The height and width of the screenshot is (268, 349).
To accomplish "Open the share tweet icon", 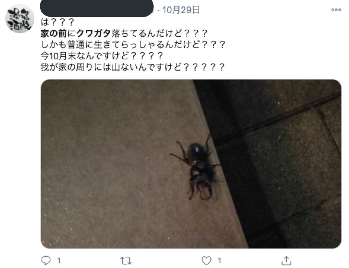I will pos(286,260).
